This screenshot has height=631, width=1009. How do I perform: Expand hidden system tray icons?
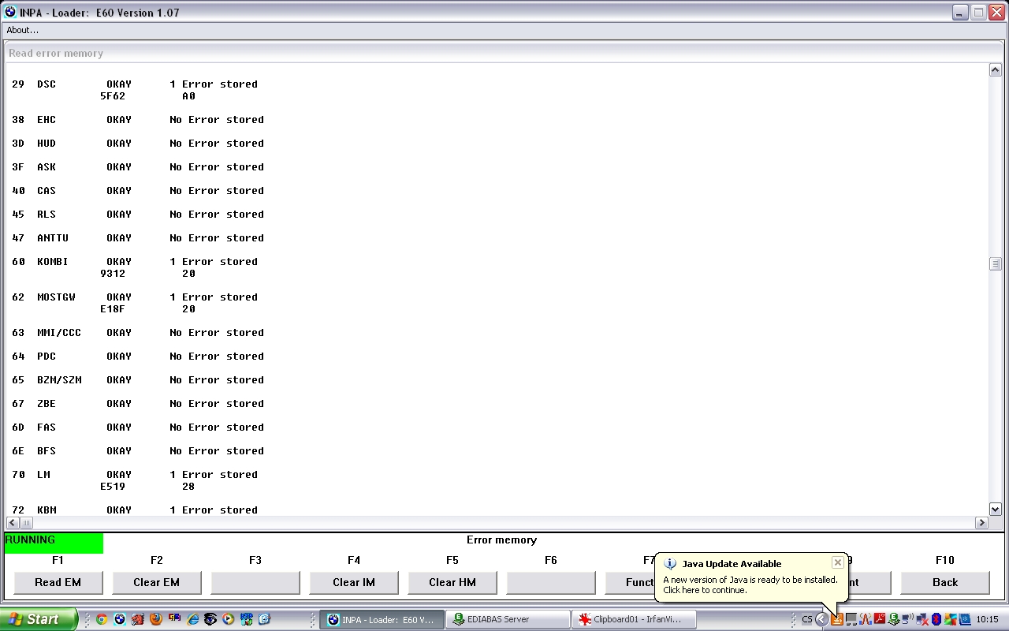pyautogui.click(x=821, y=619)
